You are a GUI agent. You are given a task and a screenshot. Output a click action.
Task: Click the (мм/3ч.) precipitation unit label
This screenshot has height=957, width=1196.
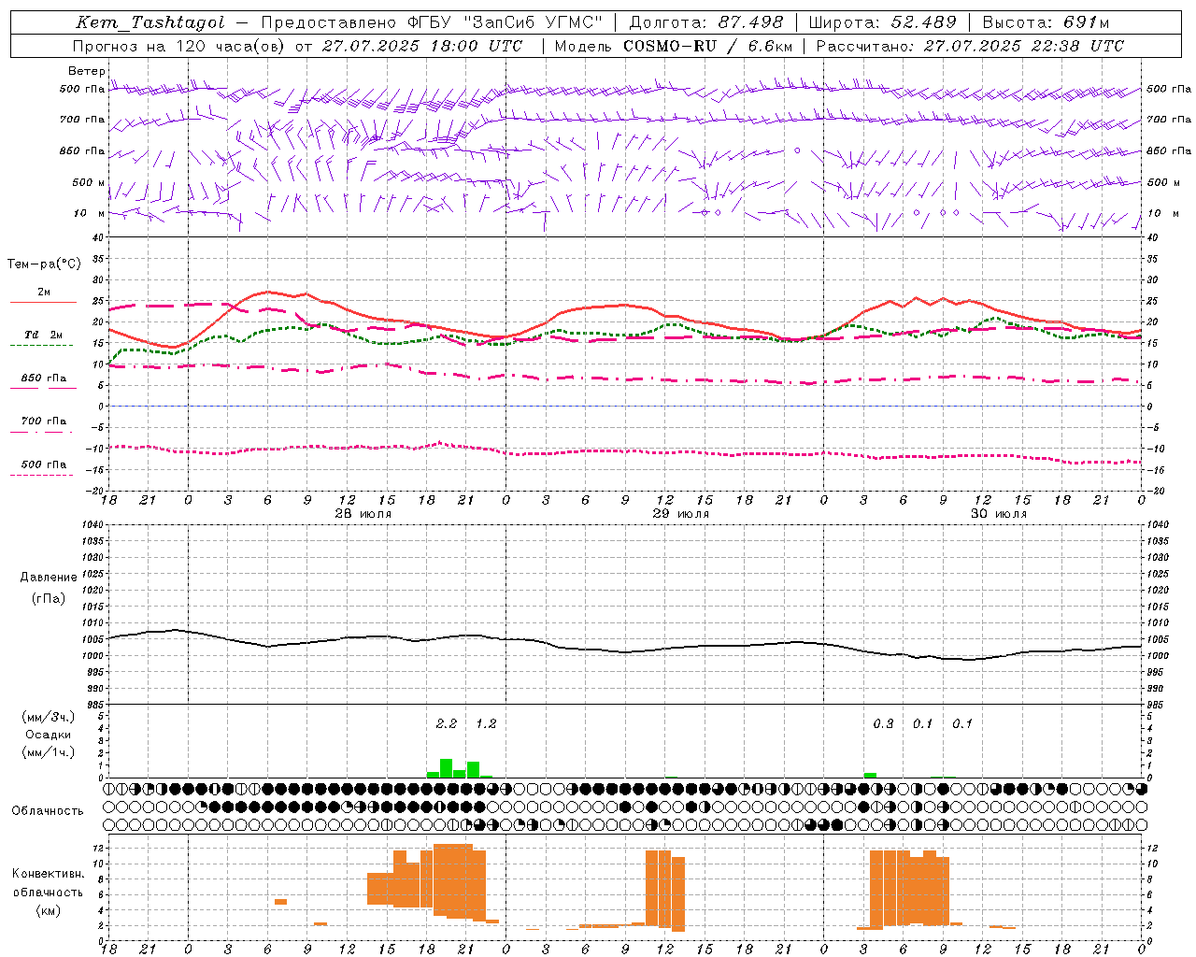tap(49, 717)
